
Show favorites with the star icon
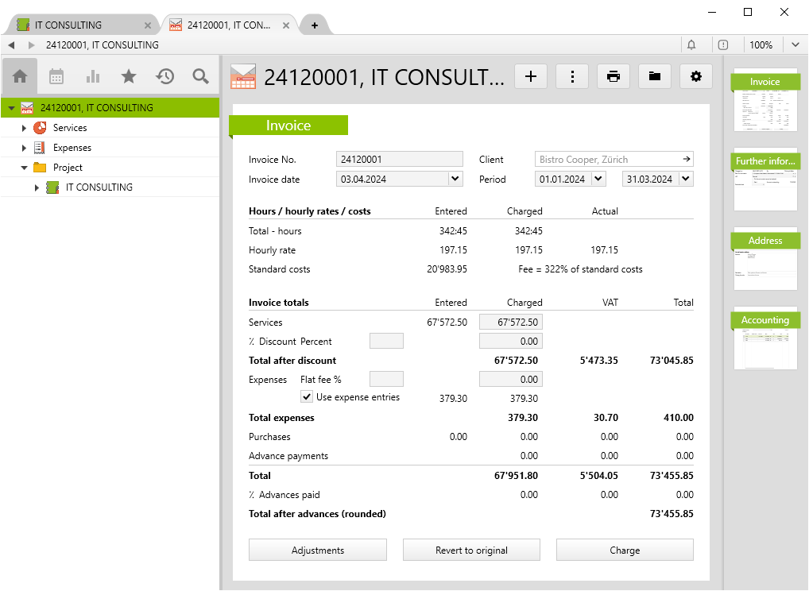pos(129,76)
